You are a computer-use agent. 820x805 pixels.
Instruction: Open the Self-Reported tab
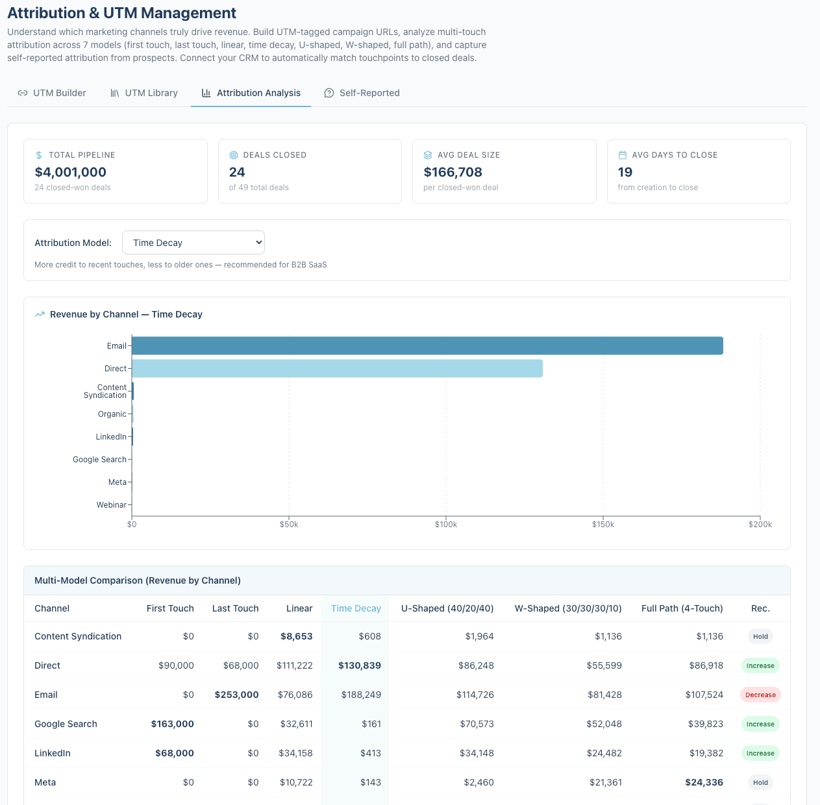coord(369,93)
